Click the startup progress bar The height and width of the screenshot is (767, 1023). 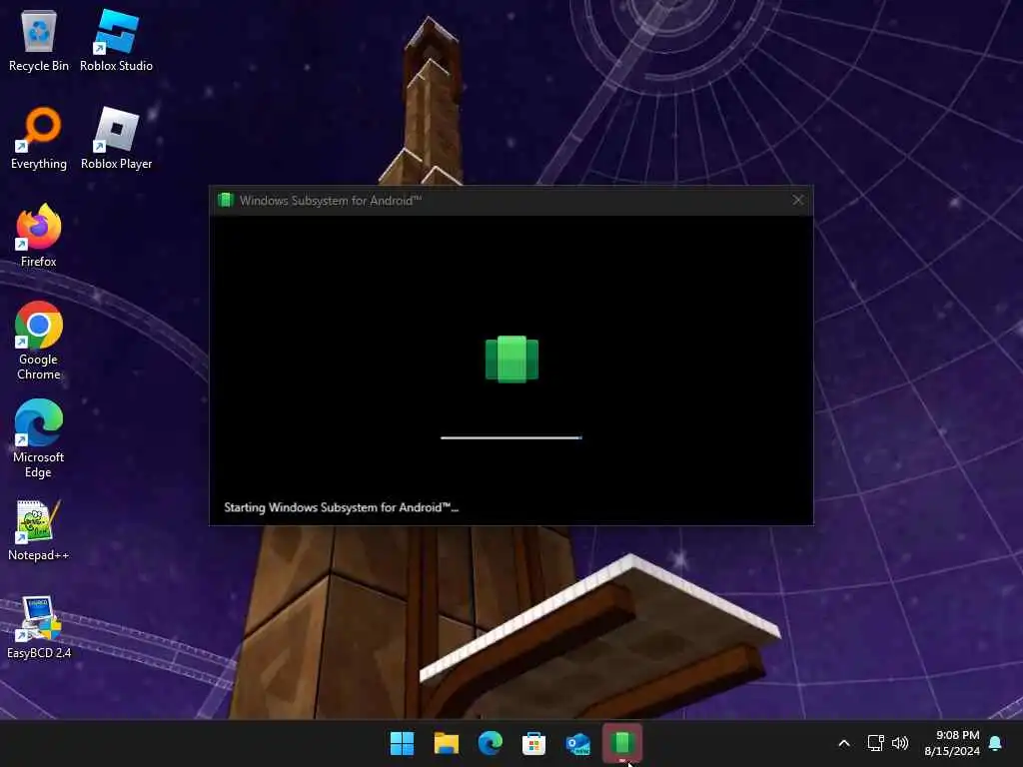pos(511,437)
